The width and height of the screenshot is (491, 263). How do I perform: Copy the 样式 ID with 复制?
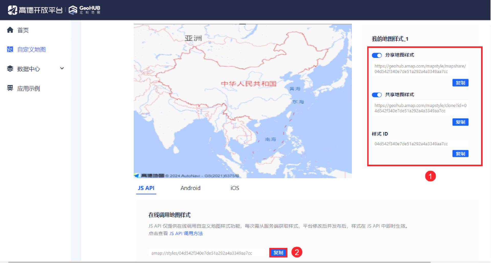point(460,154)
